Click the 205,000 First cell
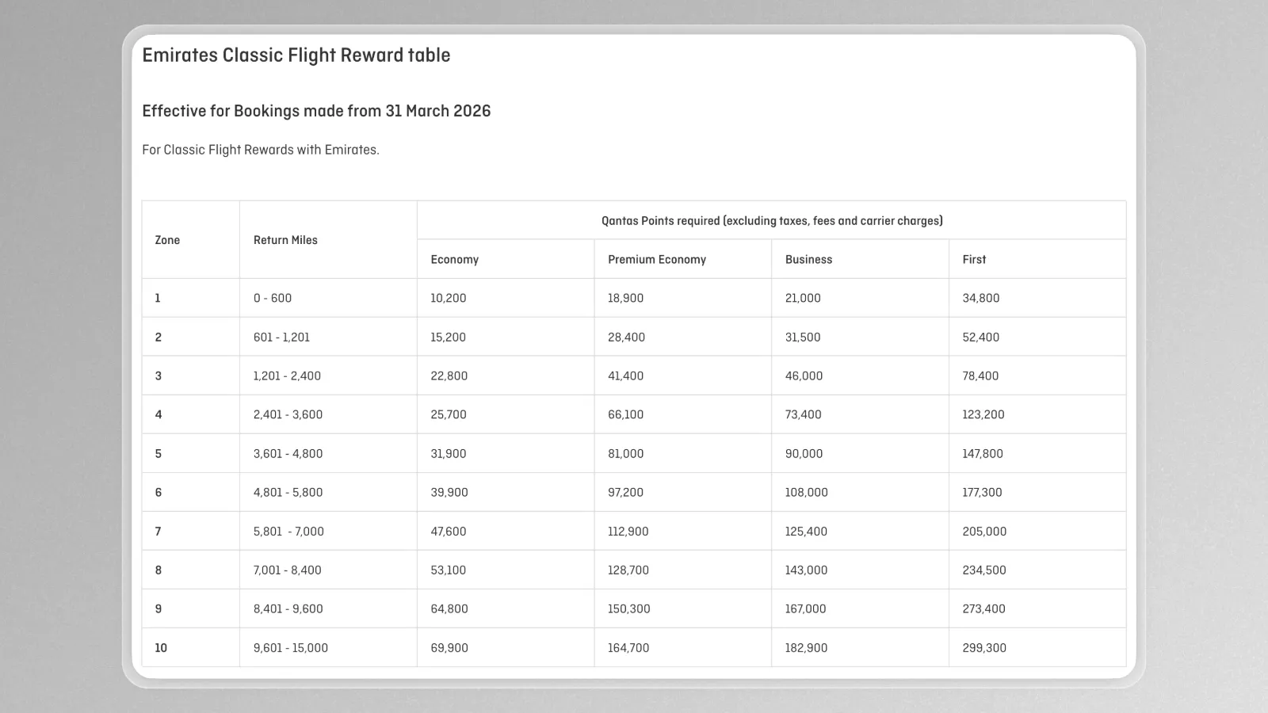1268x713 pixels. [x=1037, y=531]
